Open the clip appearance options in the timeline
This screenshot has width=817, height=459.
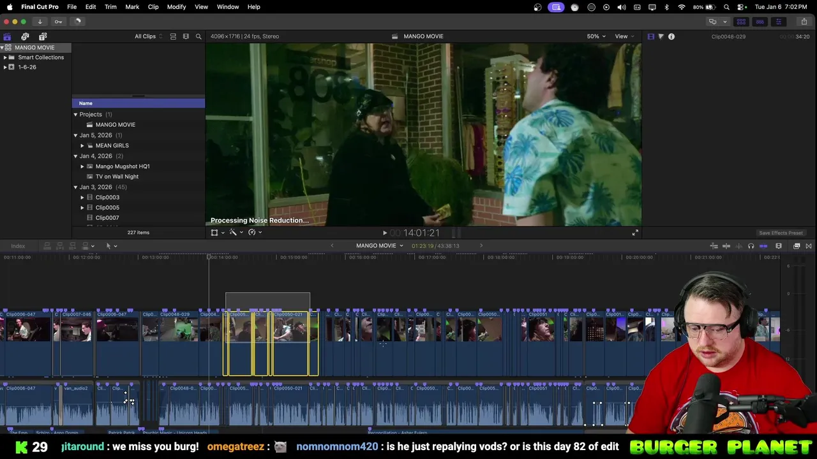(x=779, y=246)
